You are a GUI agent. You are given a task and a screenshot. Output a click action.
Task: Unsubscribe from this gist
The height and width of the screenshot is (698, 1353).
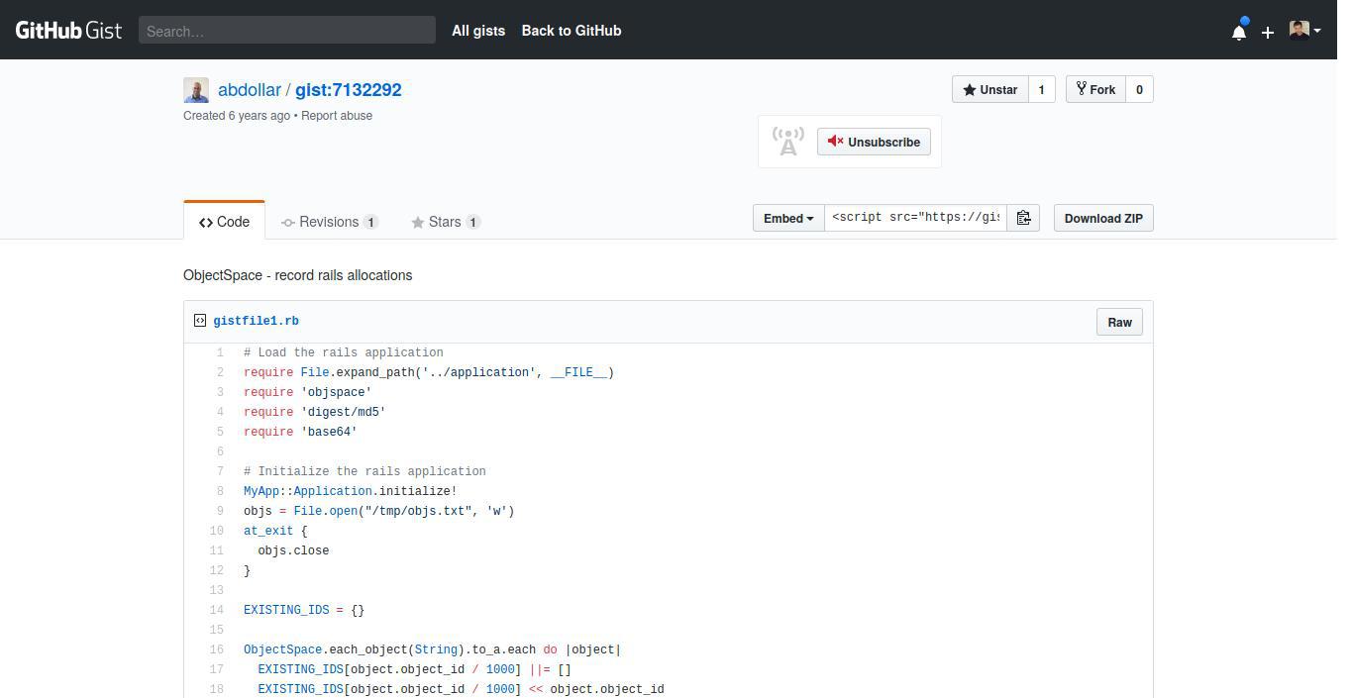[874, 142]
